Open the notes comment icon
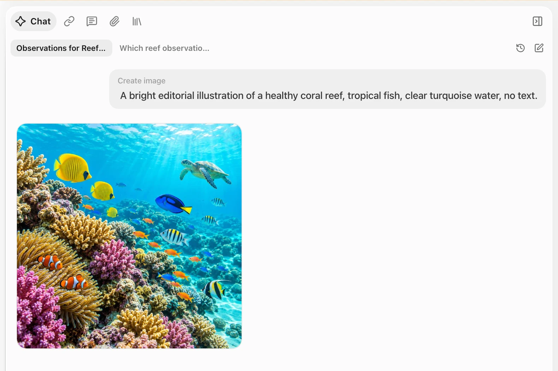 92,21
